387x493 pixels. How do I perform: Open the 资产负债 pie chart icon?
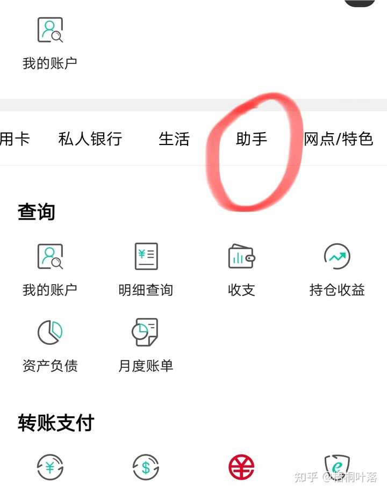coord(50,332)
